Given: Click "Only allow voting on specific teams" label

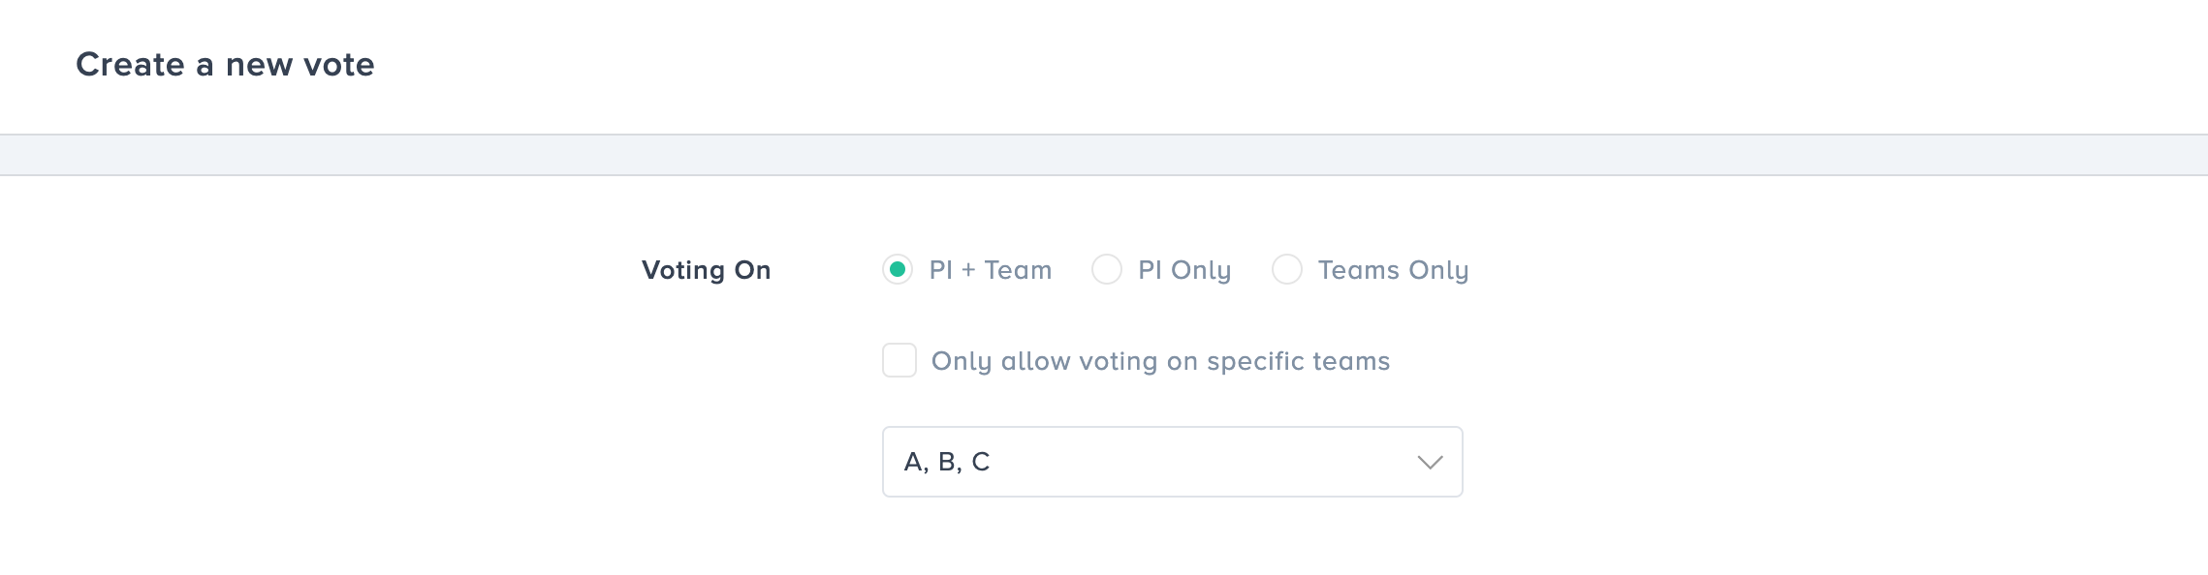Looking at the screenshot, I should [1160, 361].
